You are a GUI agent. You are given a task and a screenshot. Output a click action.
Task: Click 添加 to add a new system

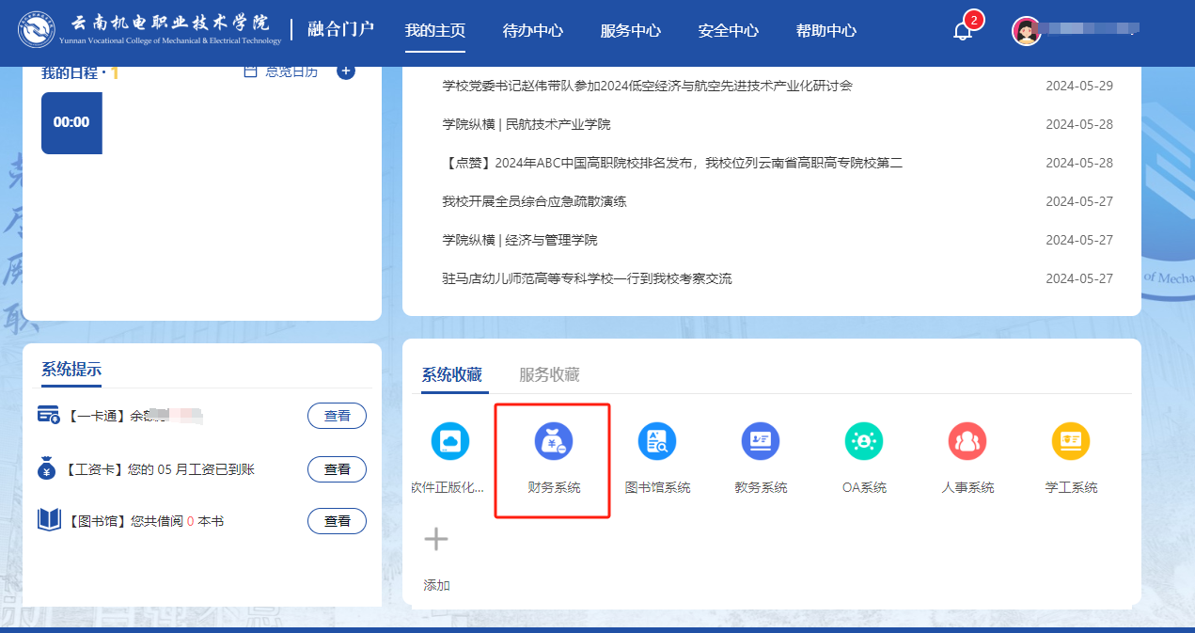pyautogui.click(x=435, y=539)
